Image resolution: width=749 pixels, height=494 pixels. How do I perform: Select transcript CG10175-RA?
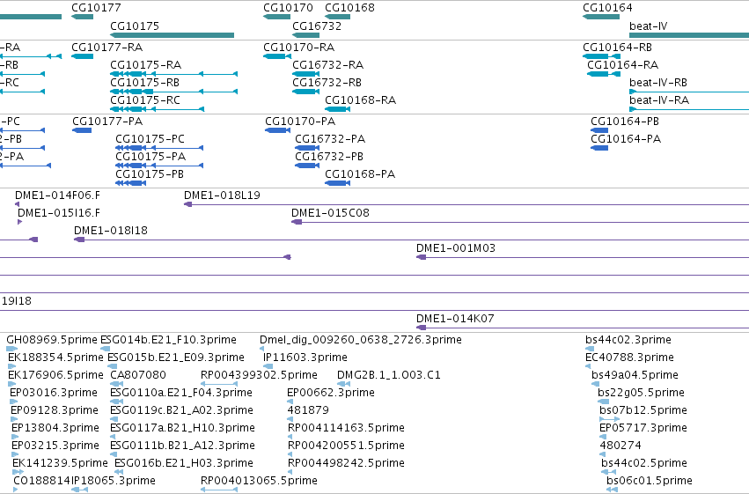[174, 74]
